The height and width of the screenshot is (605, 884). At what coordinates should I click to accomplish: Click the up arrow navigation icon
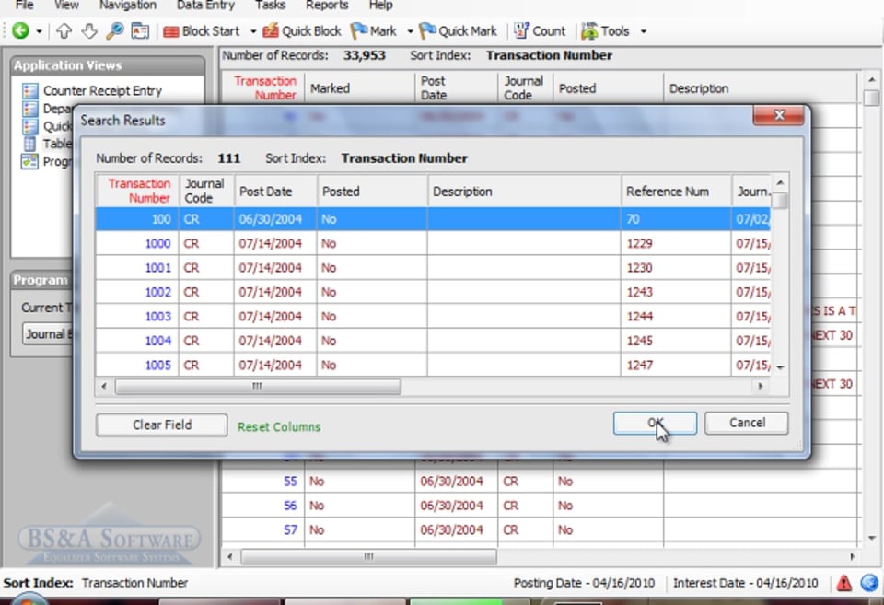(64, 30)
